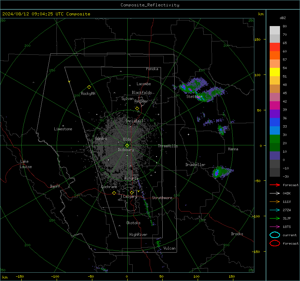
Task: Click the Stettler city label
Action: tap(194, 97)
